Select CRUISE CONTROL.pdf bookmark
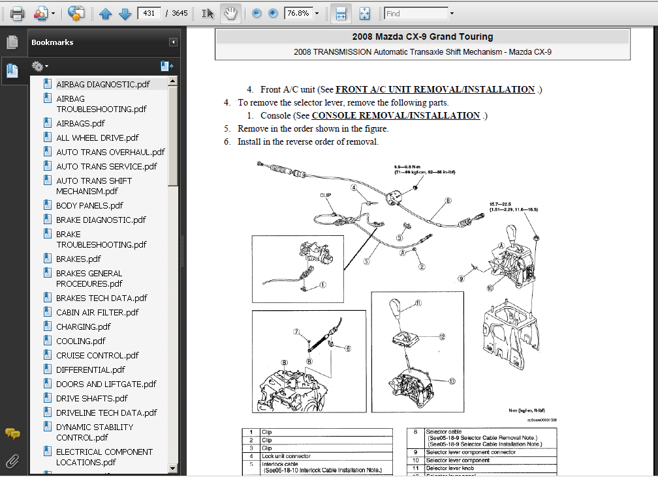This screenshot has width=658, height=477. 97,356
